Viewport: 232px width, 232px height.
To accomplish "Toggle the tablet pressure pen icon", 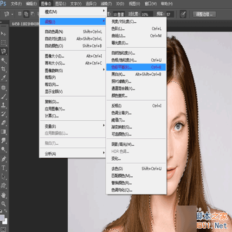I will pos(183,14).
